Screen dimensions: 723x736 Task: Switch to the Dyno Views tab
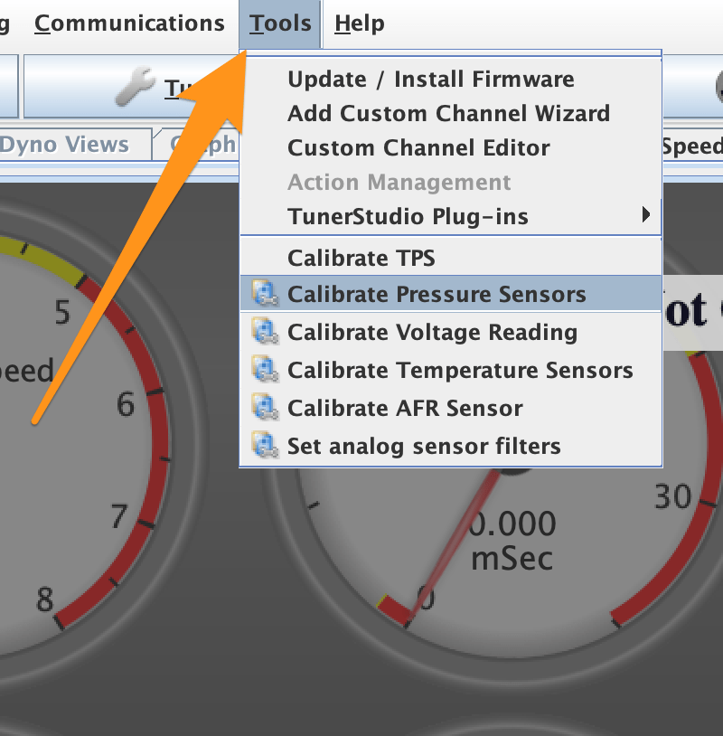coord(64,144)
